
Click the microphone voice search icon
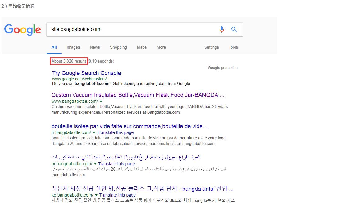point(222,29)
